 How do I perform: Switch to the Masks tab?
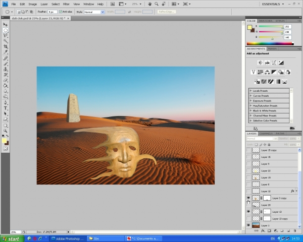272,48
